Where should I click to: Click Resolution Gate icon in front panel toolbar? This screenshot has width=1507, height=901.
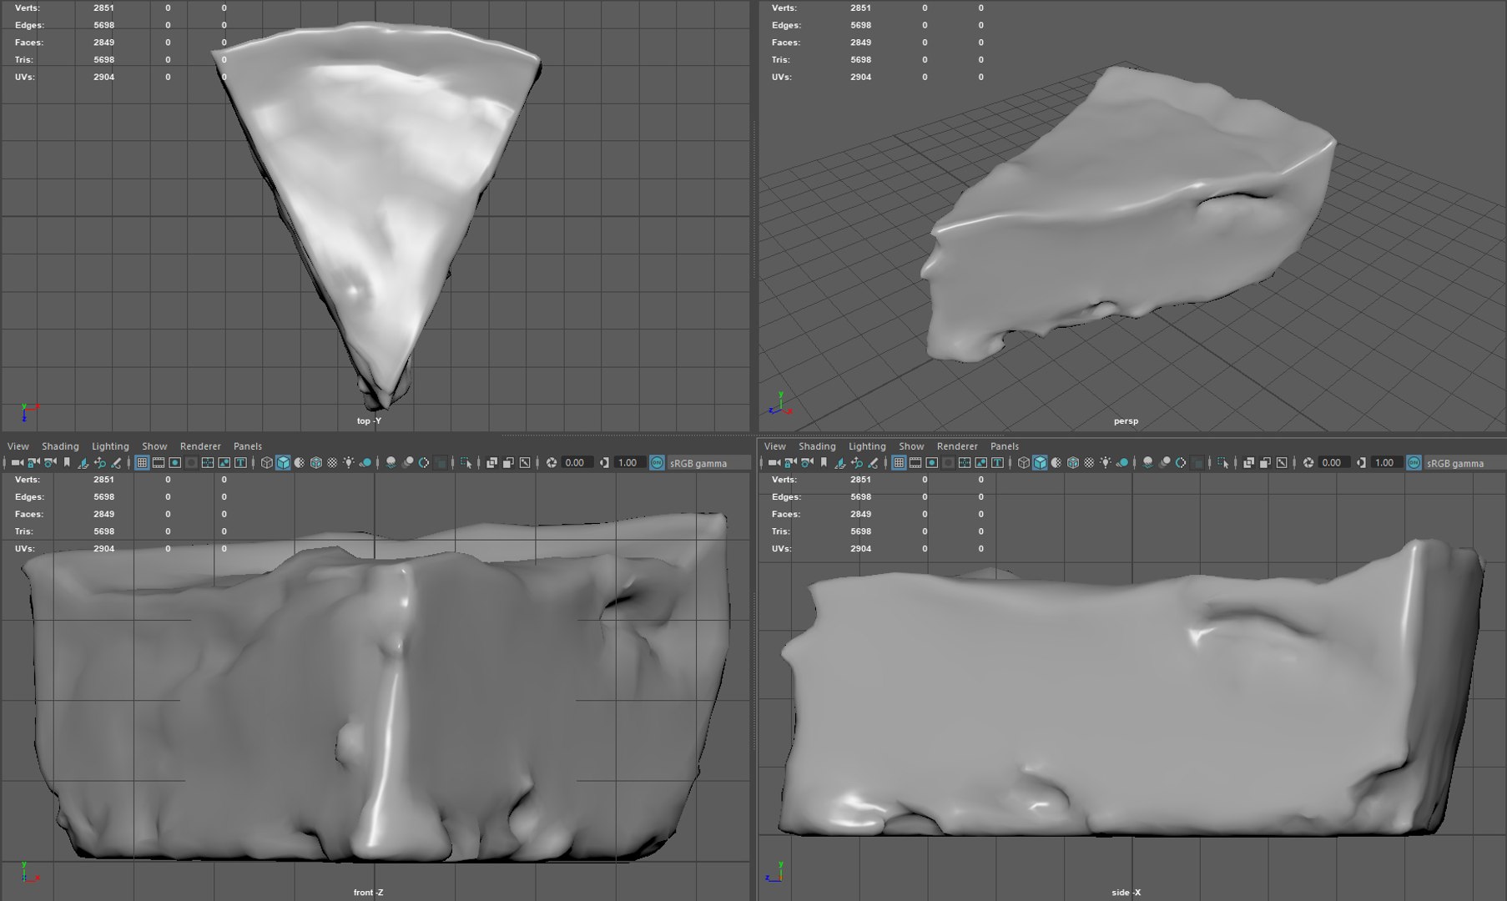175,463
